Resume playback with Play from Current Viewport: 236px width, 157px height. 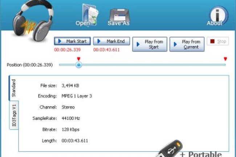186,44
